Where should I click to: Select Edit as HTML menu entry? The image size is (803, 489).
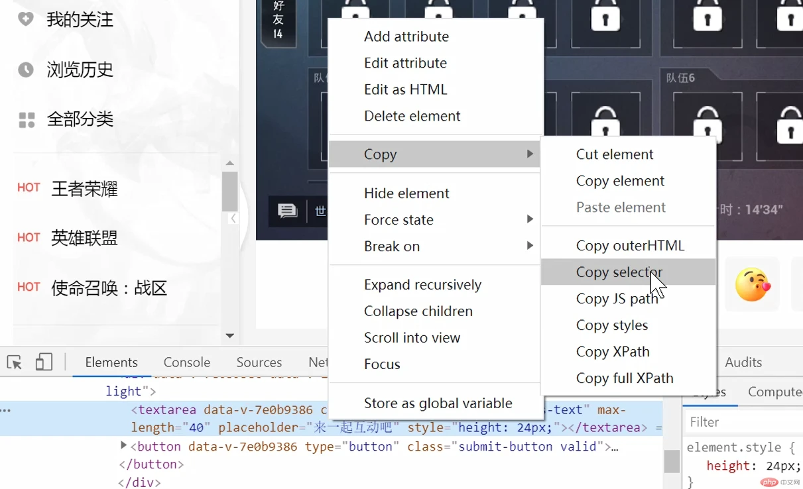coord(405,89)
